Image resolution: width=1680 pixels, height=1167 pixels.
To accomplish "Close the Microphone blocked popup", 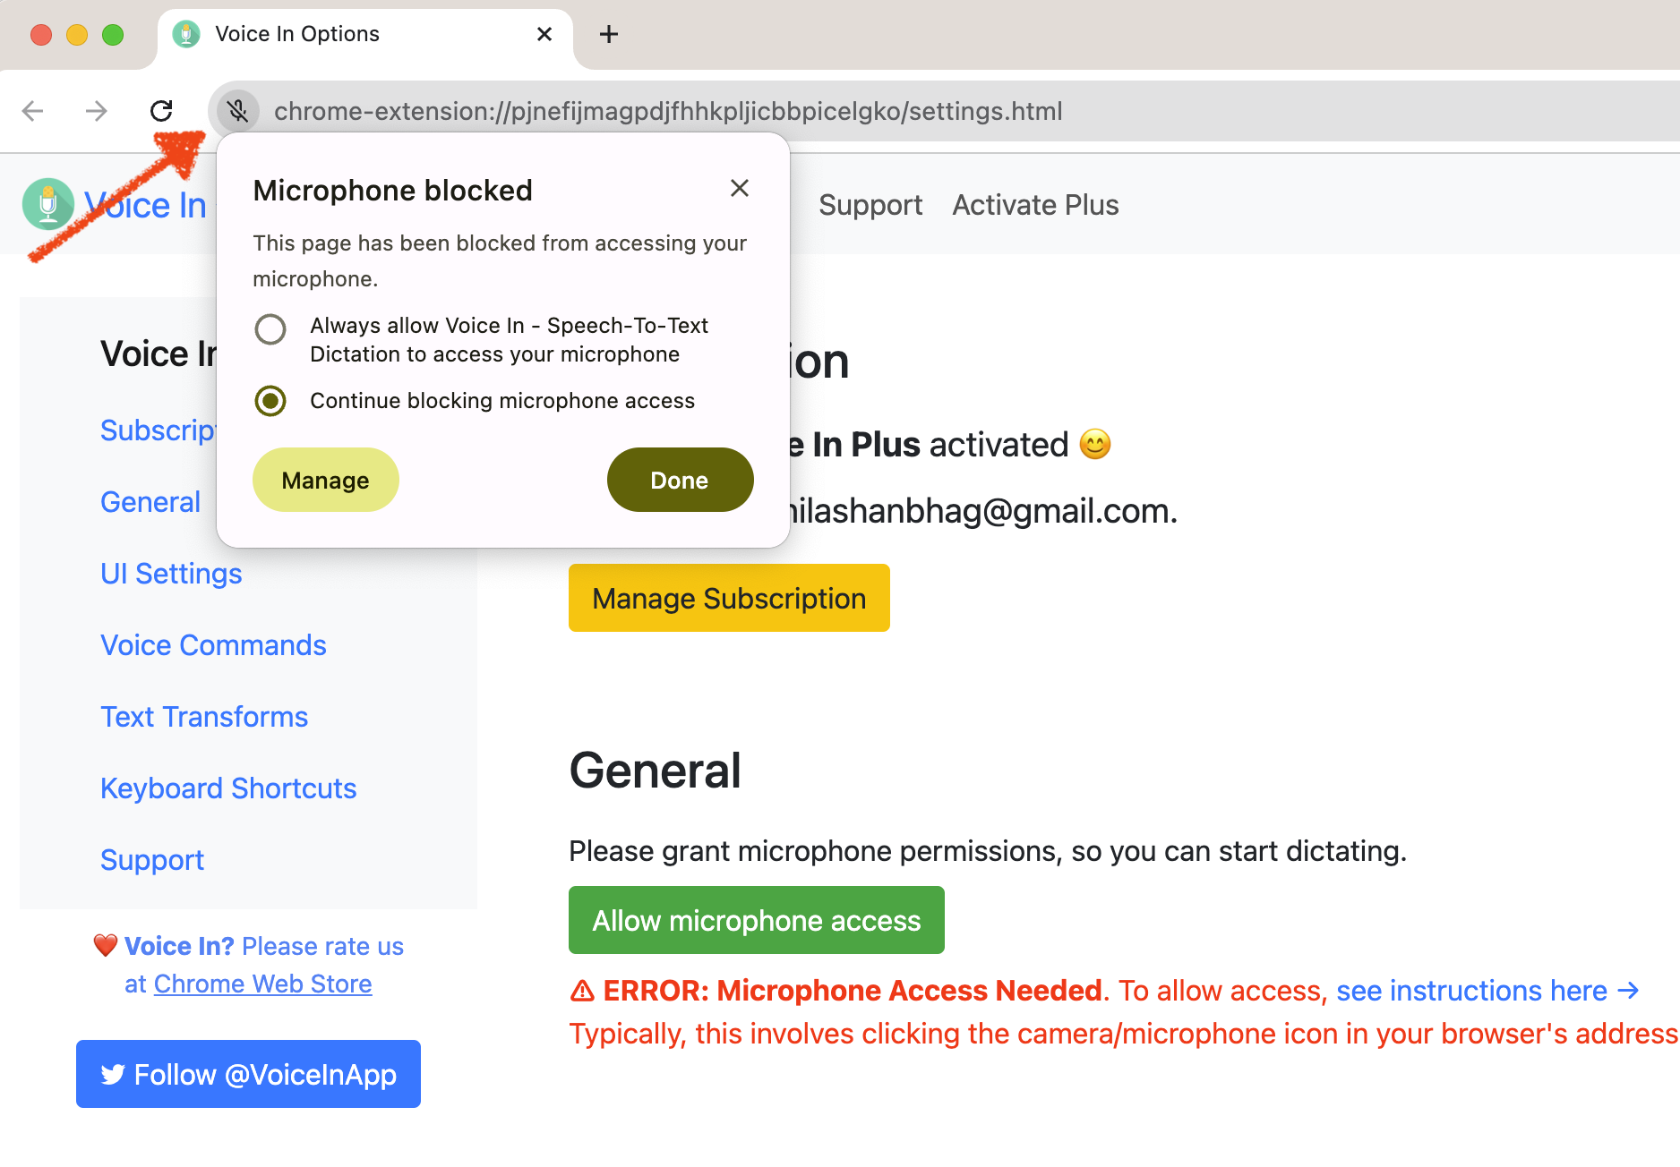I will click(739, 188).
